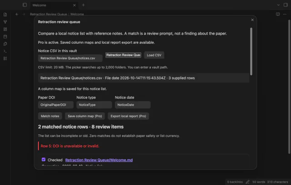Click the pencil edit icon in status bar
Screen dimensions: 291x185
247,182
